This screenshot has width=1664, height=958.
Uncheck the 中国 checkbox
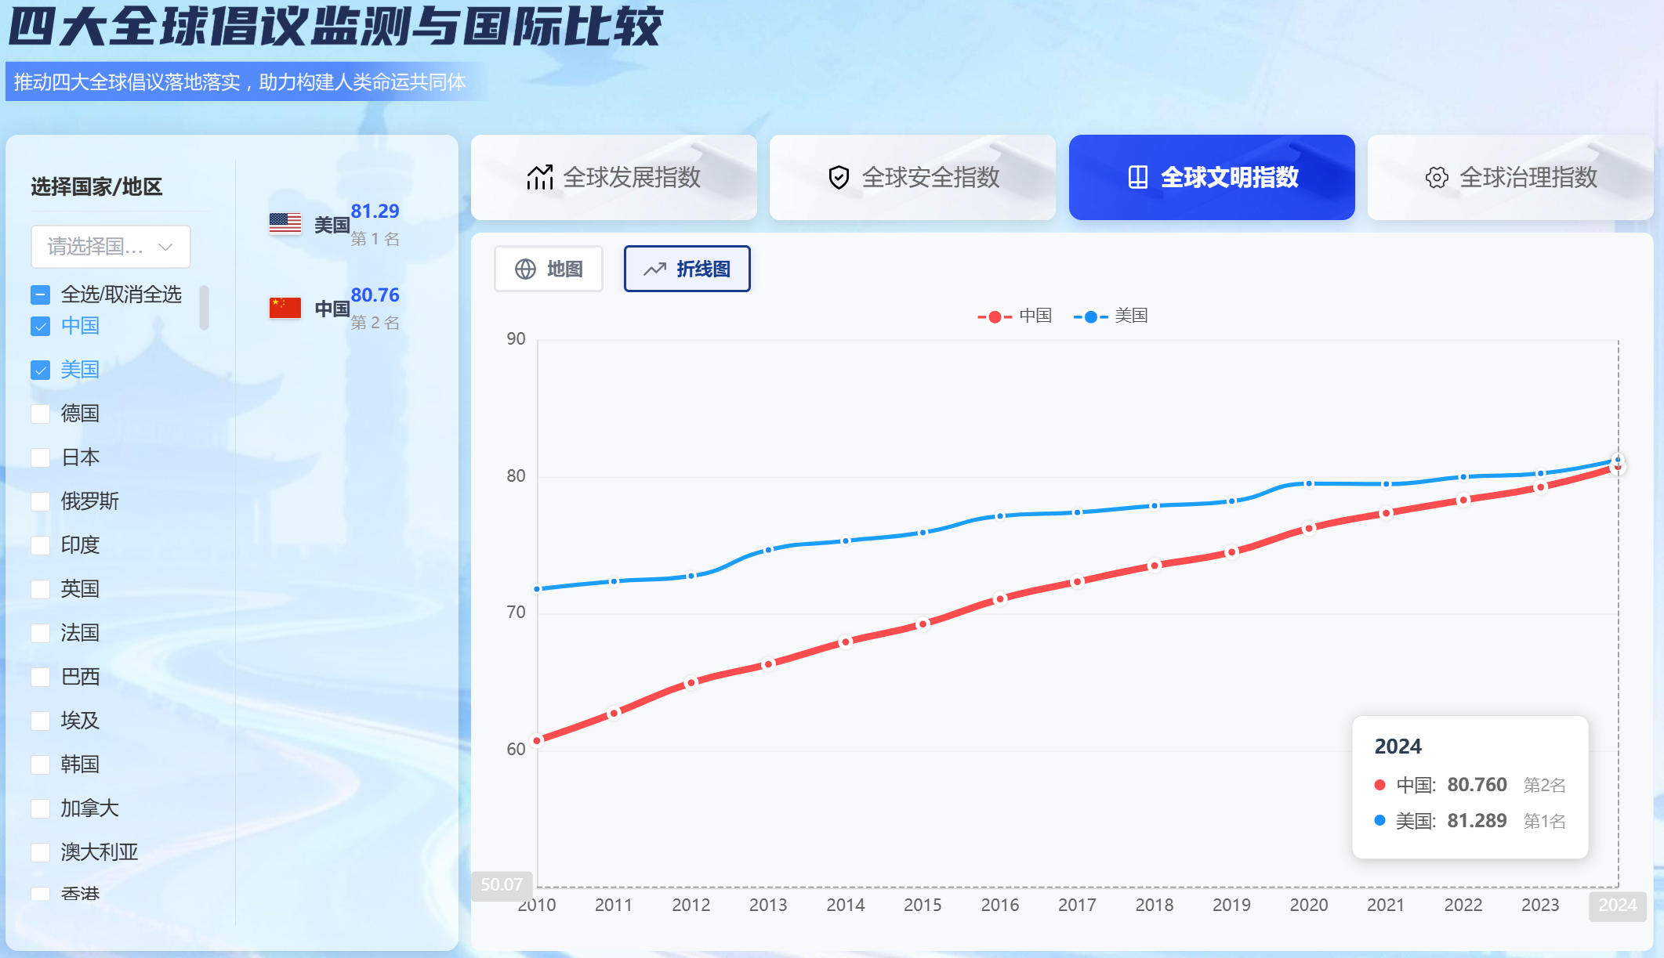(41, 326)
